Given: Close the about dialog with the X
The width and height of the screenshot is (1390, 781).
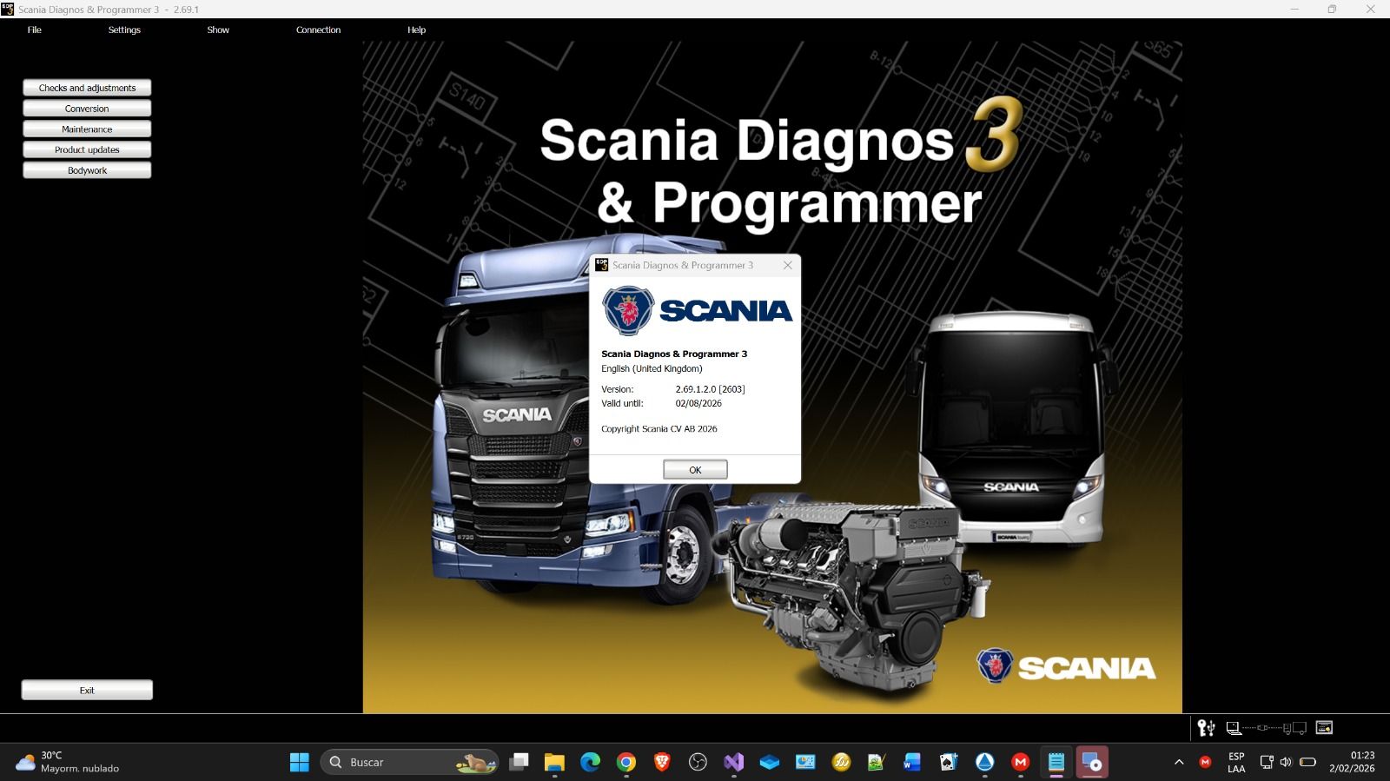Looking at the screenshot, I should pos(788,265).
